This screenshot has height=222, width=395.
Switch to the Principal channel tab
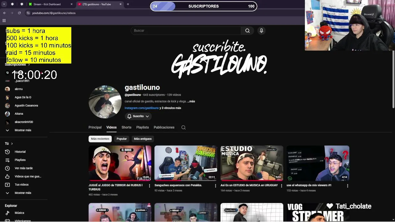95,127
